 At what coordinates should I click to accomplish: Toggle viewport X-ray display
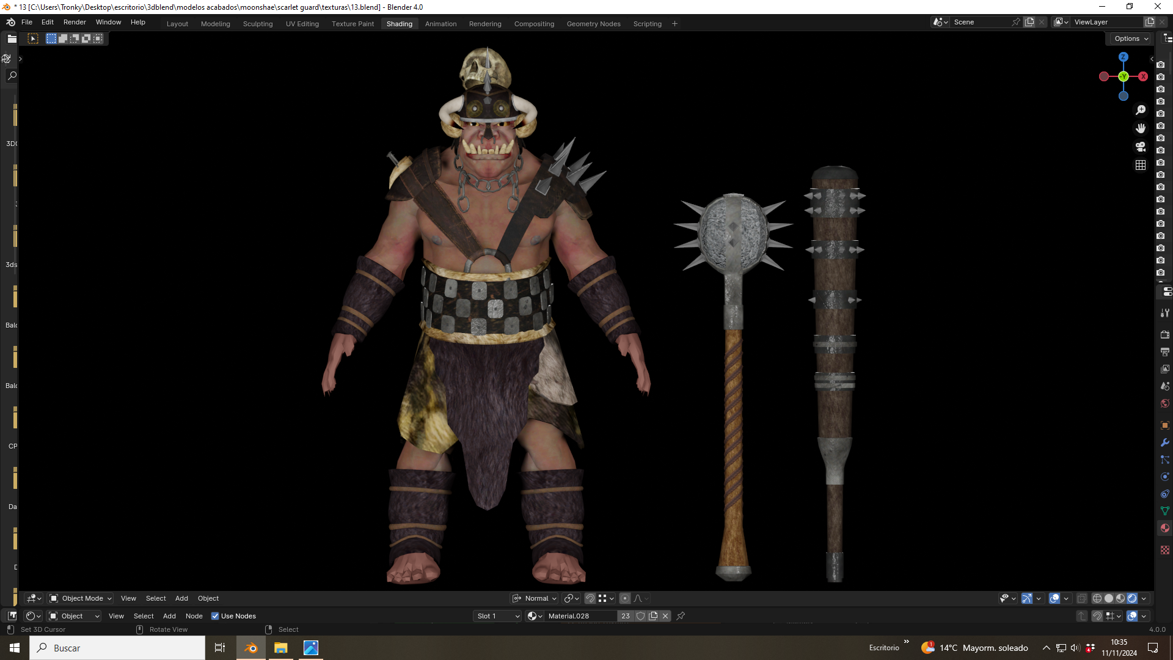1081,598
